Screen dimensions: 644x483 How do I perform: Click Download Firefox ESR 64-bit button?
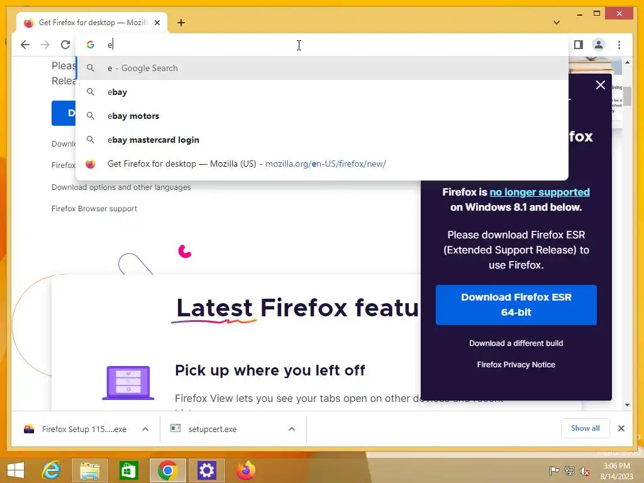point(516,305)
